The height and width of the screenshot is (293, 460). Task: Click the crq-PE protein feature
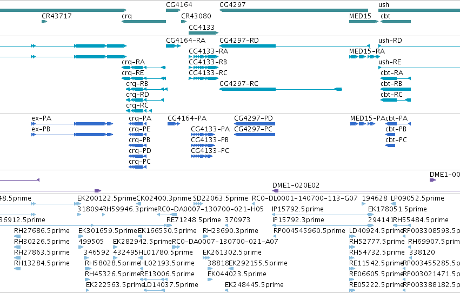137,135
